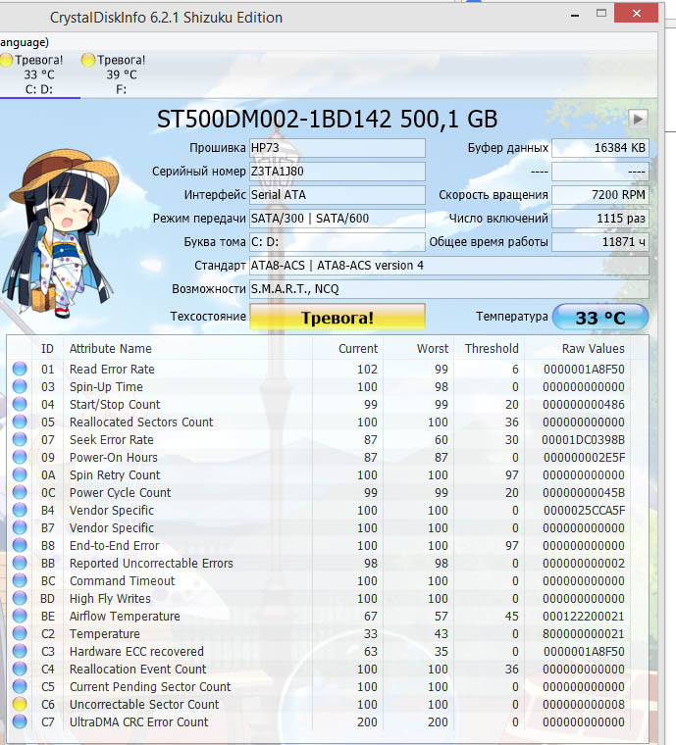Click the Current Pending Sector Count status circle

click(20, 686)
